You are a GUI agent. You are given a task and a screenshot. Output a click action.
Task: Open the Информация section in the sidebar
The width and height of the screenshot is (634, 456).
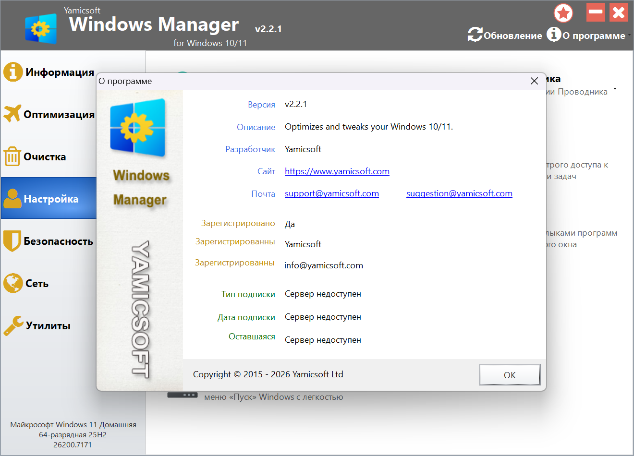coord(49,72)
